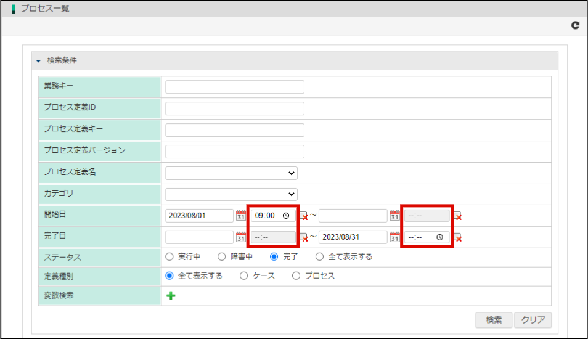Clear the 完了日 from-date with red X
The height and width of the screenshot is (339, 588).
pyautogui.click(x=304, y=238)
